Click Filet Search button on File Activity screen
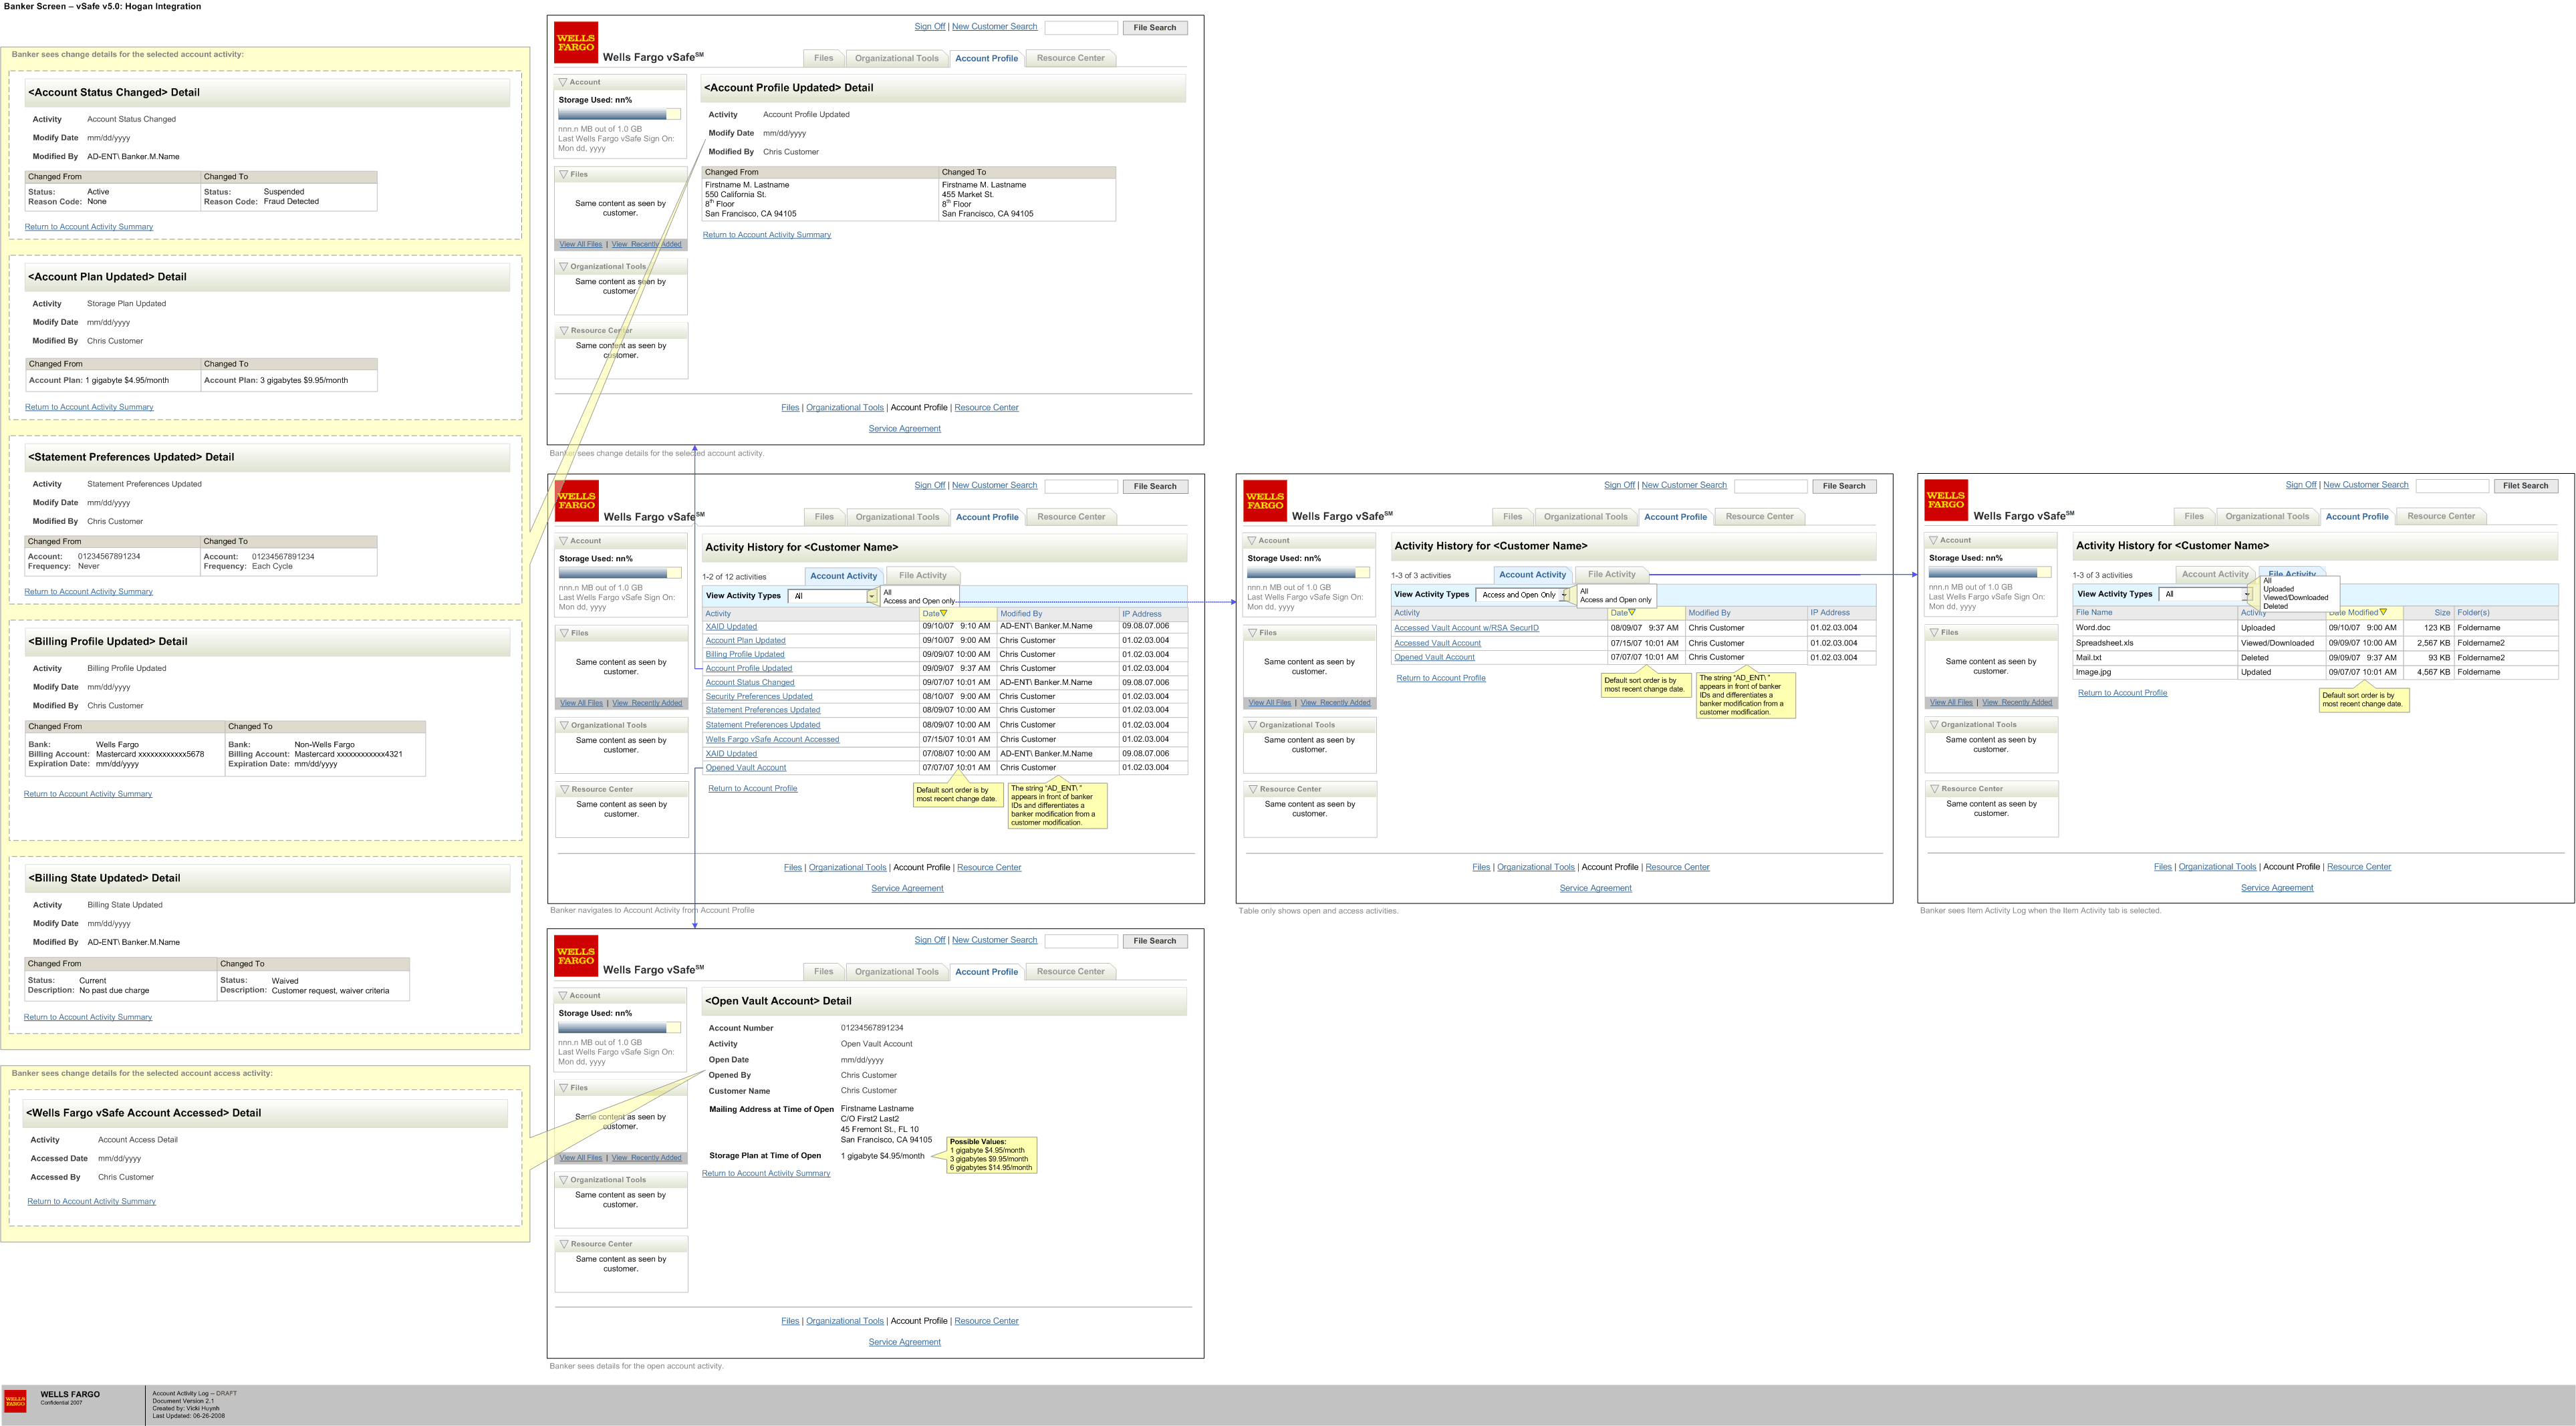The width and height of the screenshot is (2576, 1426). click(x=2525, y=486)
